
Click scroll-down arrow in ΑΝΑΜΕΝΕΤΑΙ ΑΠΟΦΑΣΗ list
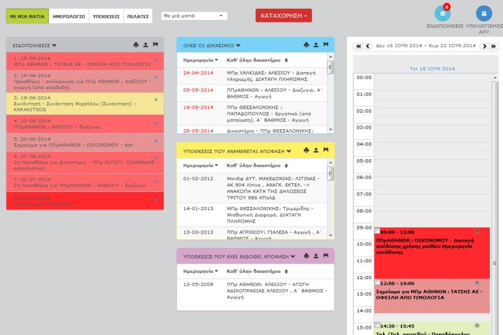click(x=331, y=235)
